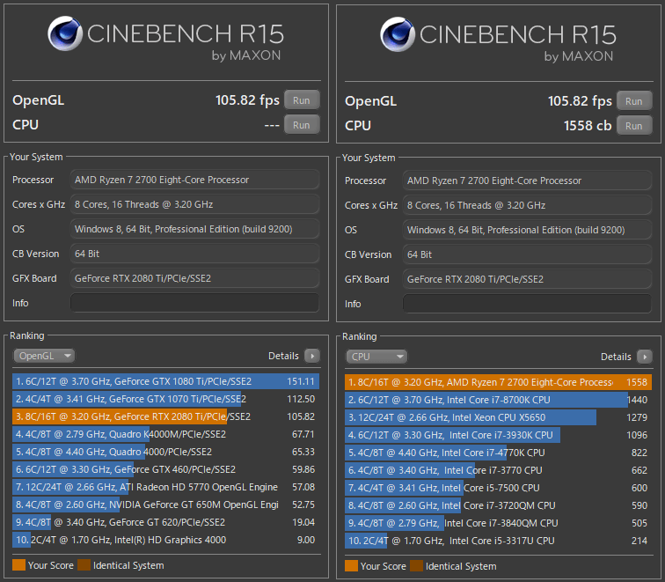The width and height of the screenshot is (665, 582).
Task: Click Identical System swatch in left window
Action: tap(84, 565)
